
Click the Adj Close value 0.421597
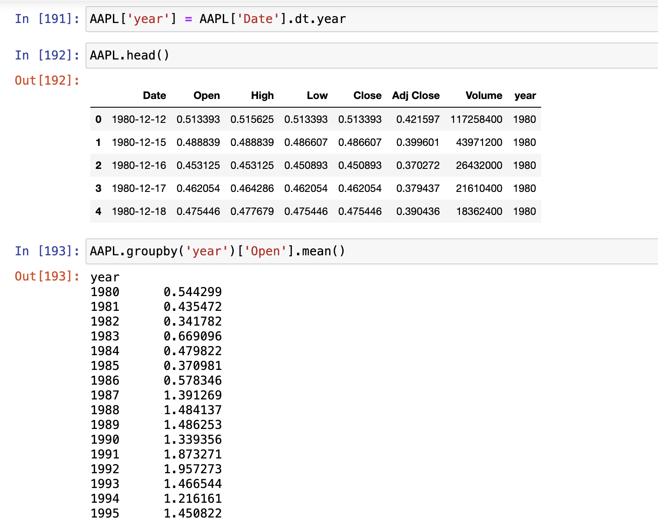pos(418,119)
